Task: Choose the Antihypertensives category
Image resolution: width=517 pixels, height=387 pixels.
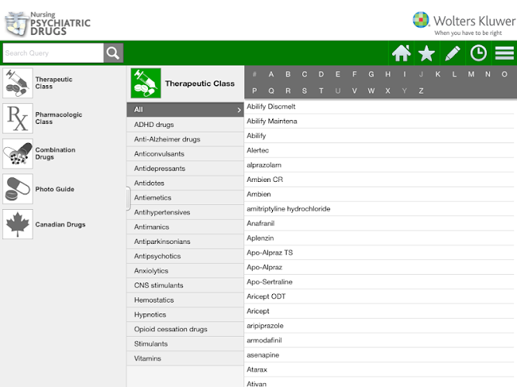Action: pyautogui.click(x=185, y=212)
